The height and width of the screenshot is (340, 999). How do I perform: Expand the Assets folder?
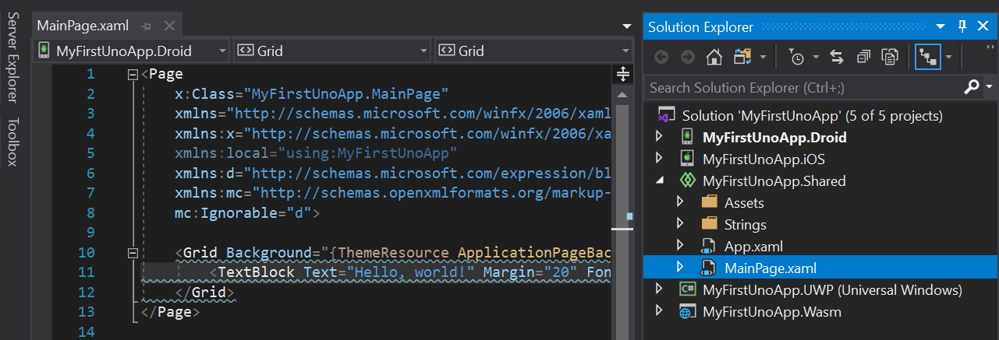pyautogui.click(x=681, y=202)
